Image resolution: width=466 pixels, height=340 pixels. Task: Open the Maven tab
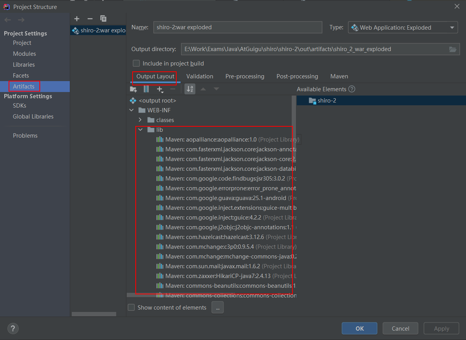click(x=339, y=76)
